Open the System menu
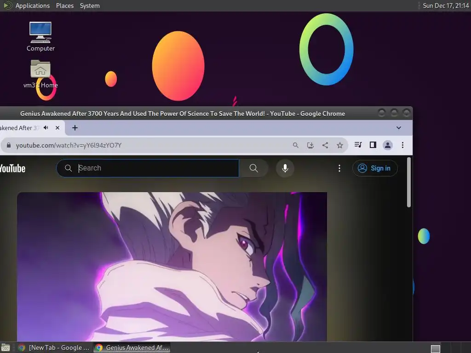Viewport: 471px width, 353px height. (90, 6)
